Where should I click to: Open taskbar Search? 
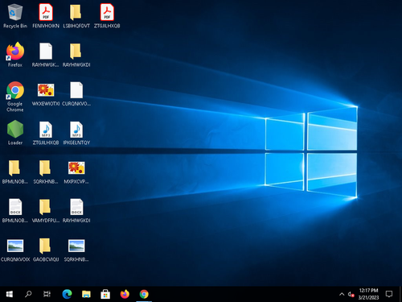pos(28,294)
